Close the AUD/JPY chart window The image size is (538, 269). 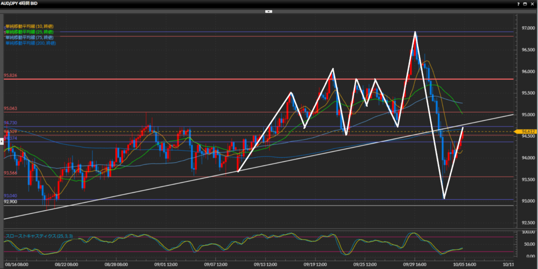533,3
